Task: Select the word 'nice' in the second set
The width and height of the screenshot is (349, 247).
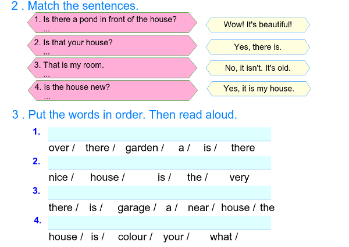Action: point(58,177)
